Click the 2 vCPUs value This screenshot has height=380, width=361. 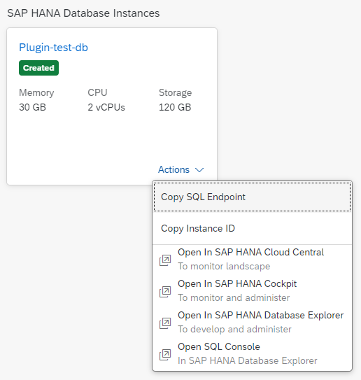coord(106,107)
